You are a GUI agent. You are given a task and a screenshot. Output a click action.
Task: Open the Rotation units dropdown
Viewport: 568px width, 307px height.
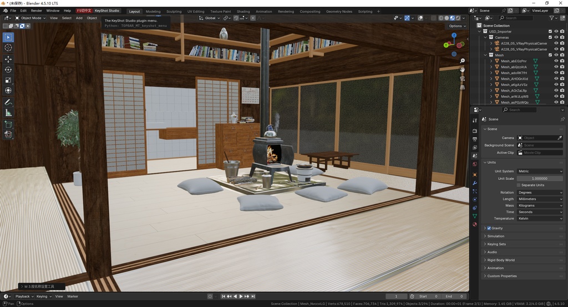coord(540,192)
